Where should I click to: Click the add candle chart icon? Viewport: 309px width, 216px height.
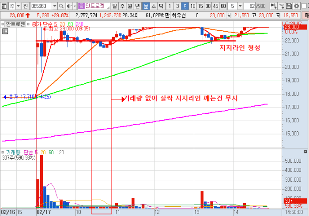pyautogui.click(x=273, y=6)
